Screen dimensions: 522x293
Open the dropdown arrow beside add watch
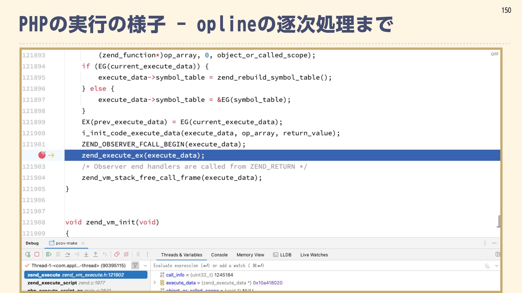pos(497,266)
